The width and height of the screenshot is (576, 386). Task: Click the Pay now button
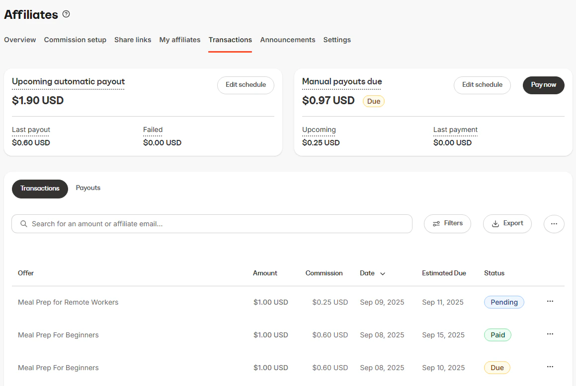(543, 85)
